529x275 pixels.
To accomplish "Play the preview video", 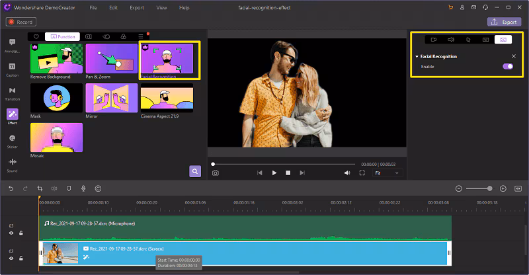I will [x=274, y=173].
